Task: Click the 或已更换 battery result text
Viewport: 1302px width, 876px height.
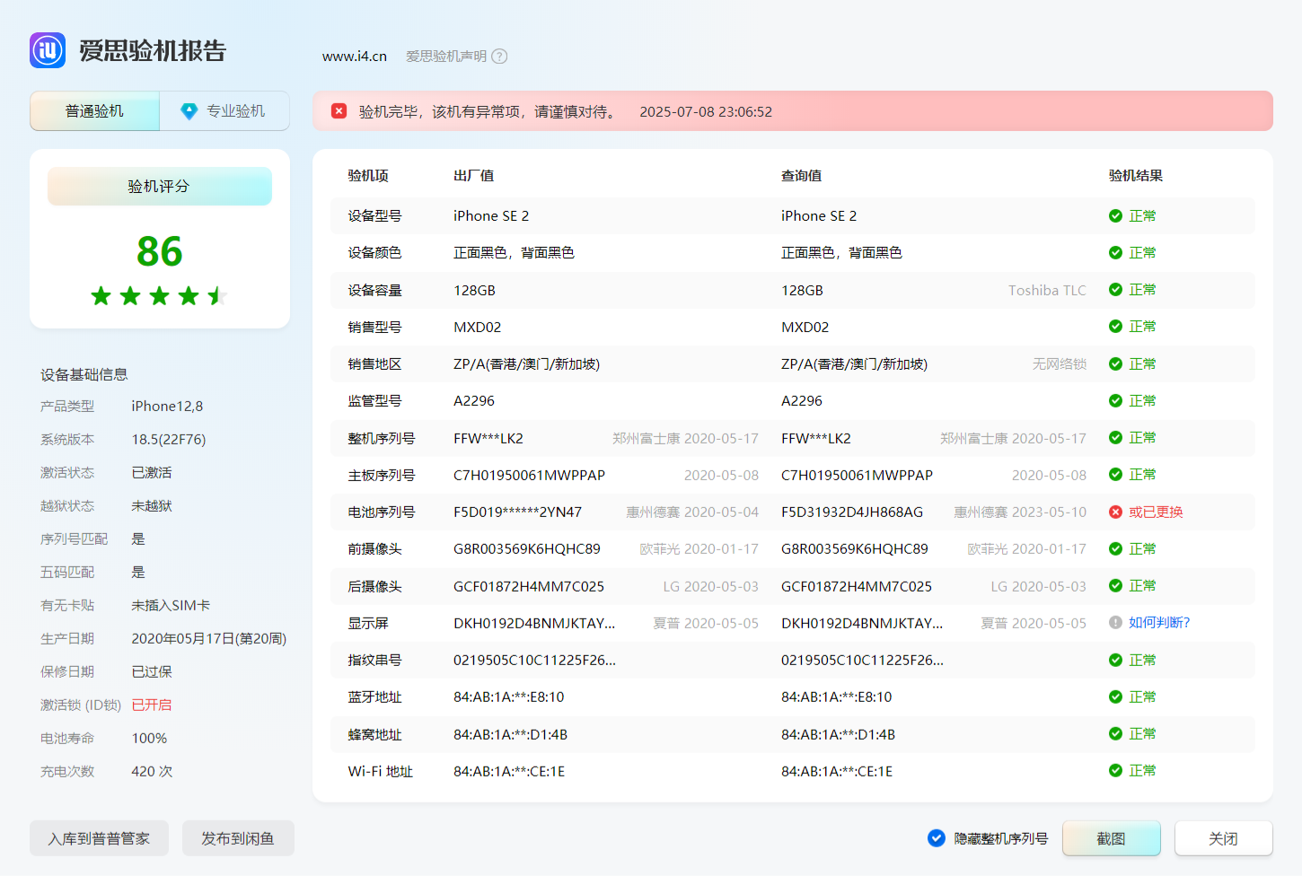Action: click(1155, 512)
